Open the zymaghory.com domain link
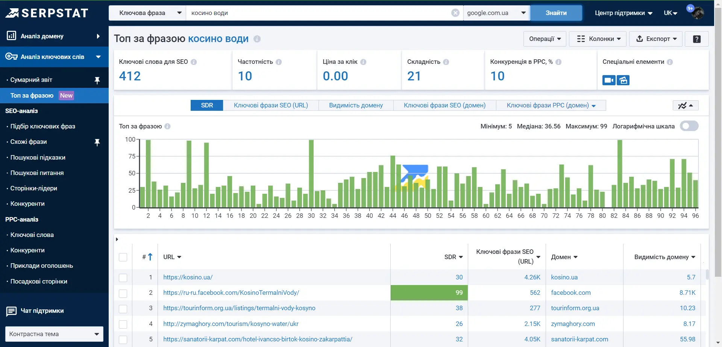Viewport: 722px width, 347px height. (573, 324)
